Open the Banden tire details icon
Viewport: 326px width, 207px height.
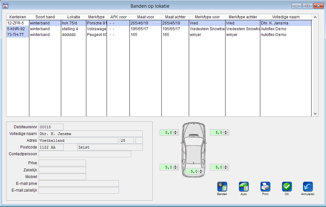222,187
